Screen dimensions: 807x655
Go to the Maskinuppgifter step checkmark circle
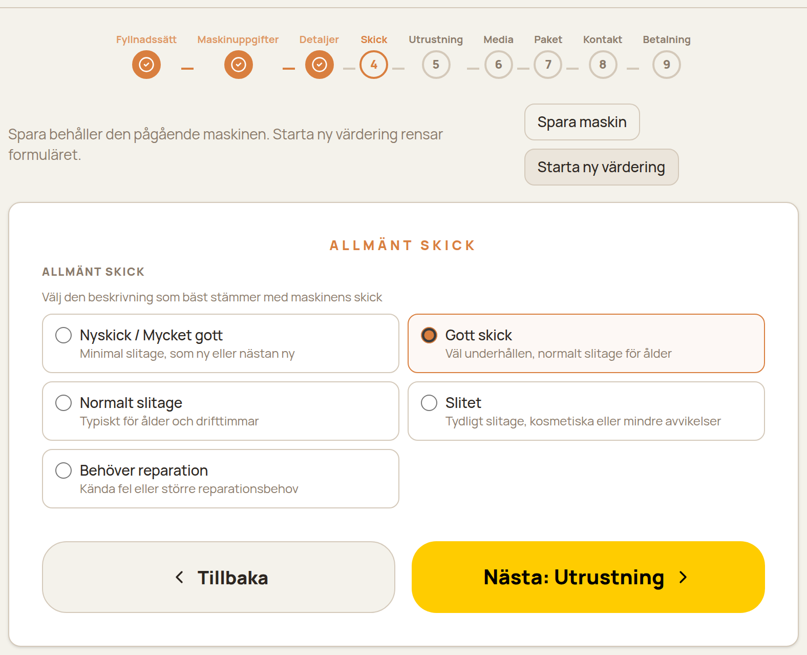(x=239, y=65)
